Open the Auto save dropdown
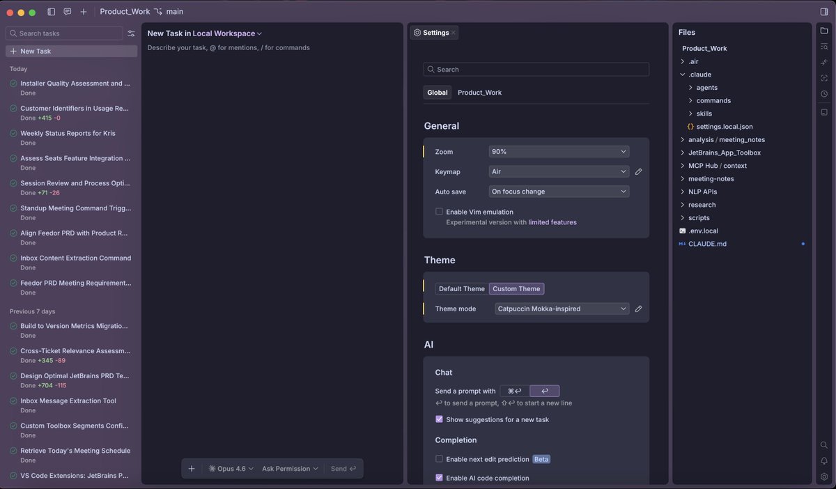 click(x=559, y=192)
